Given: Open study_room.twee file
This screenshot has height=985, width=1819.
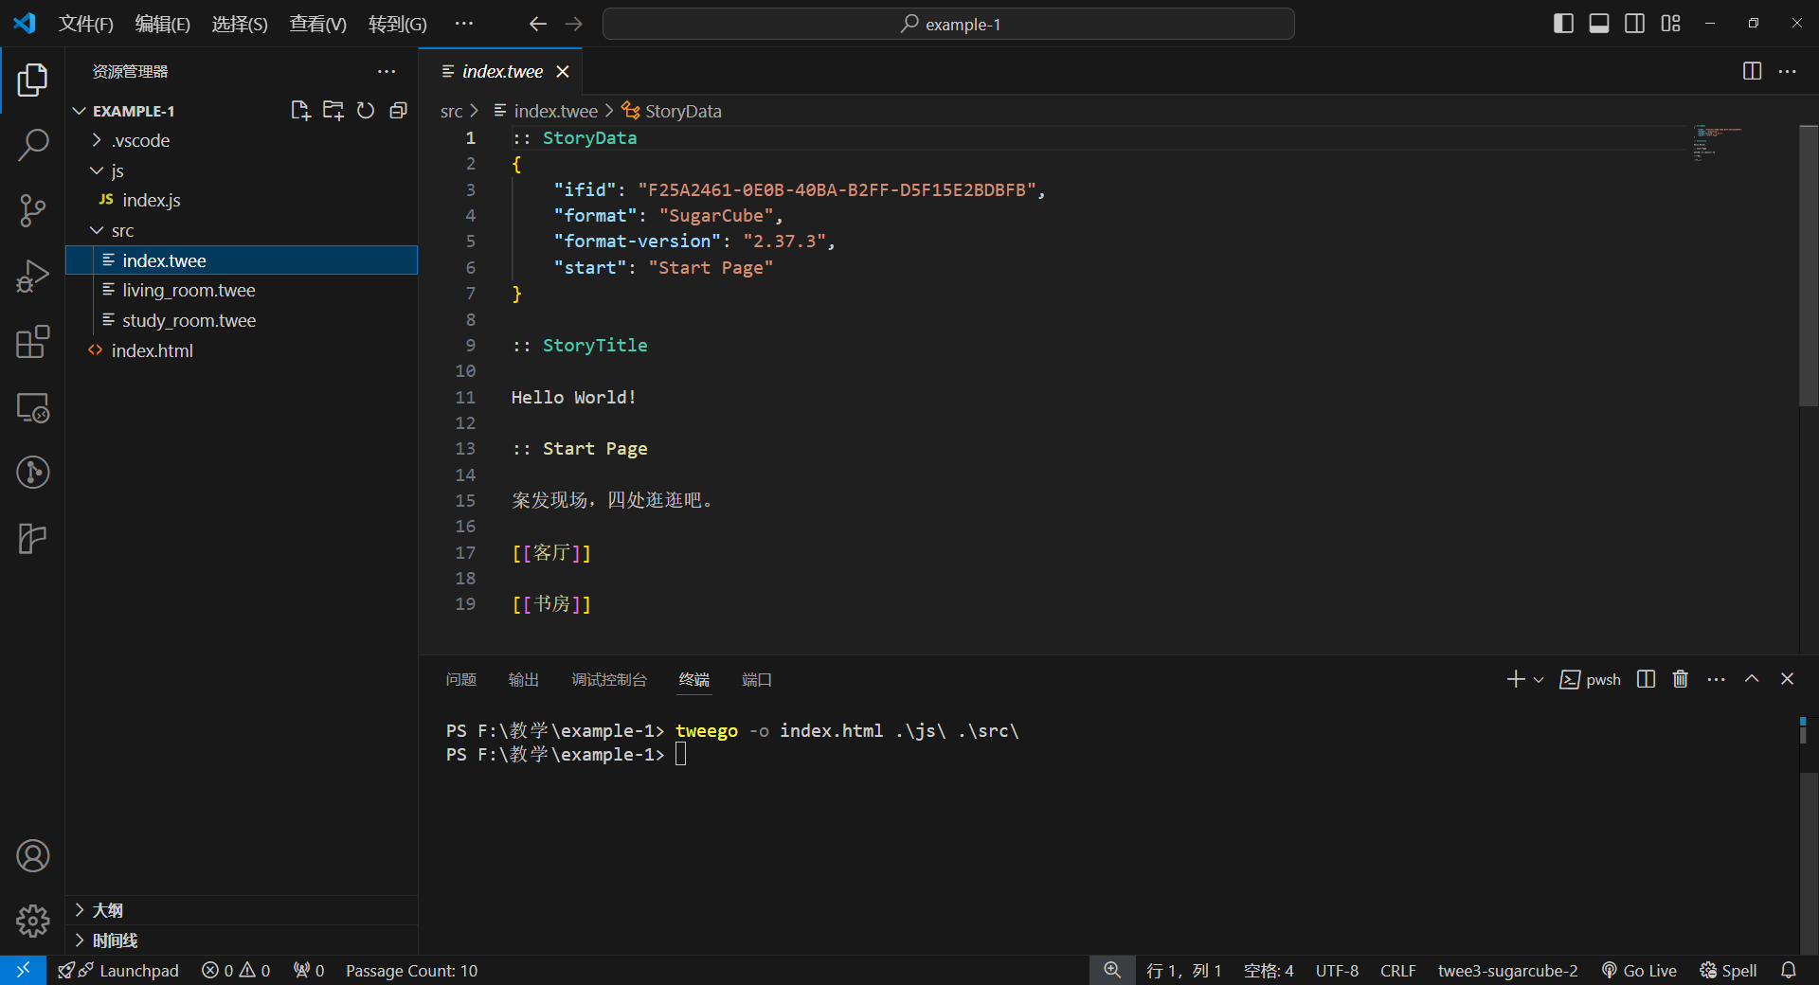Looking at the screenshot, I should (x=242, y=320).
